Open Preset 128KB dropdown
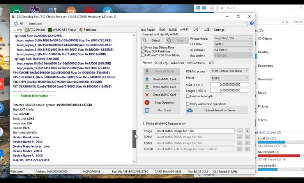304x183 pixels. [x=230, y=78]
